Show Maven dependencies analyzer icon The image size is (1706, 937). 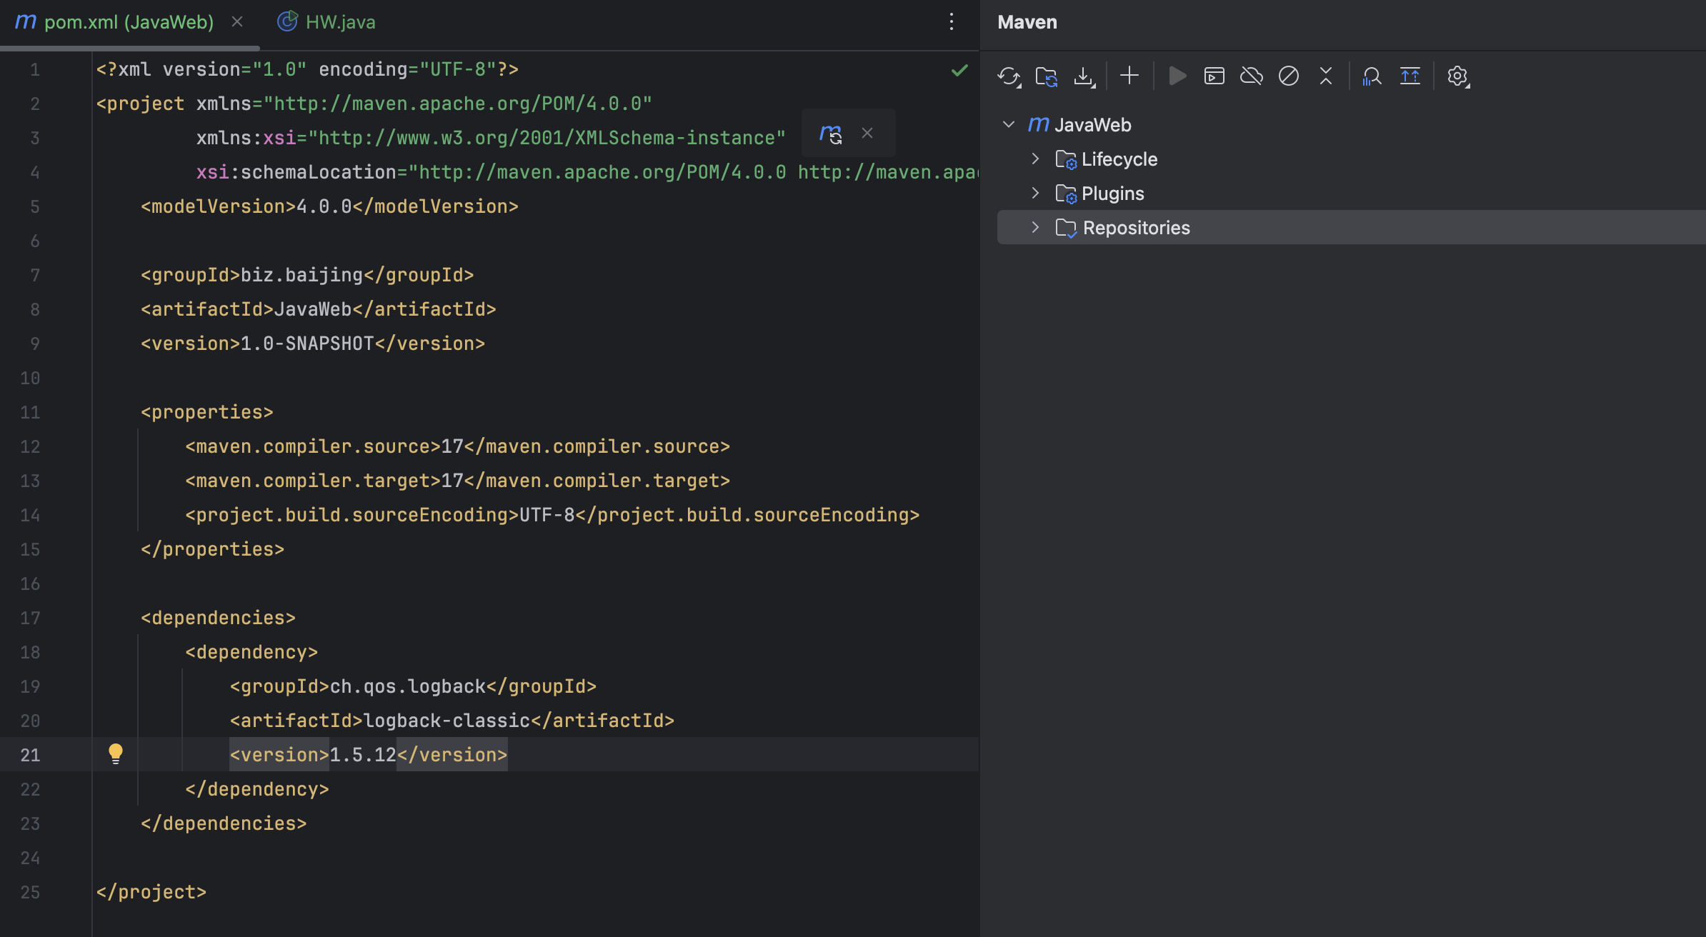(1372, 76)
